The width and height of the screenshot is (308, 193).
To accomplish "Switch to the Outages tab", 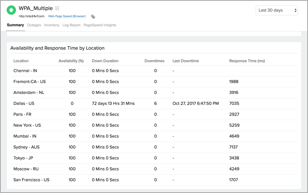I will point(34,25).
